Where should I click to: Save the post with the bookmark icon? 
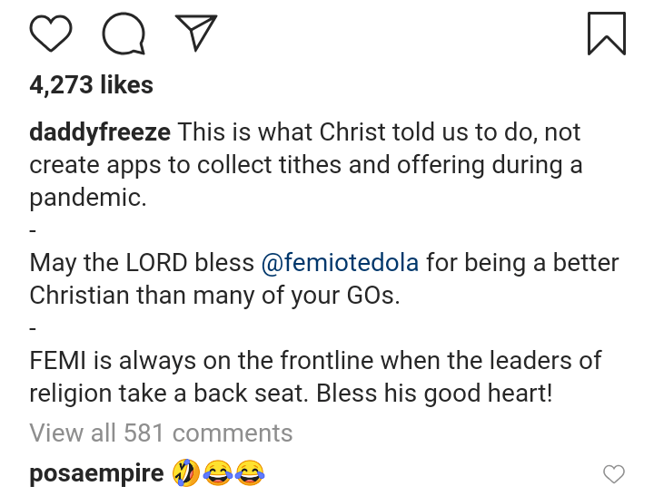pyautogui.click(x=606, y=34)
